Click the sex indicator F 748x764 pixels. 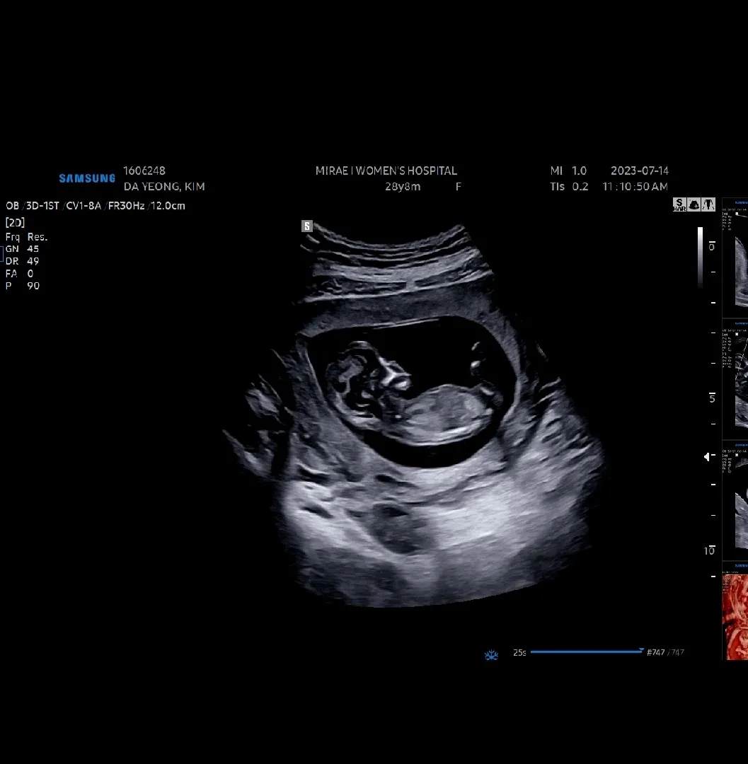pos(458,186)
